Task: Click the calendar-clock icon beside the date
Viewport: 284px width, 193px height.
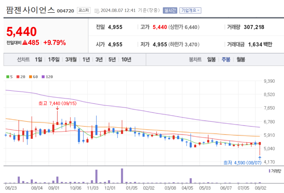Action: [x=97, y=11]
